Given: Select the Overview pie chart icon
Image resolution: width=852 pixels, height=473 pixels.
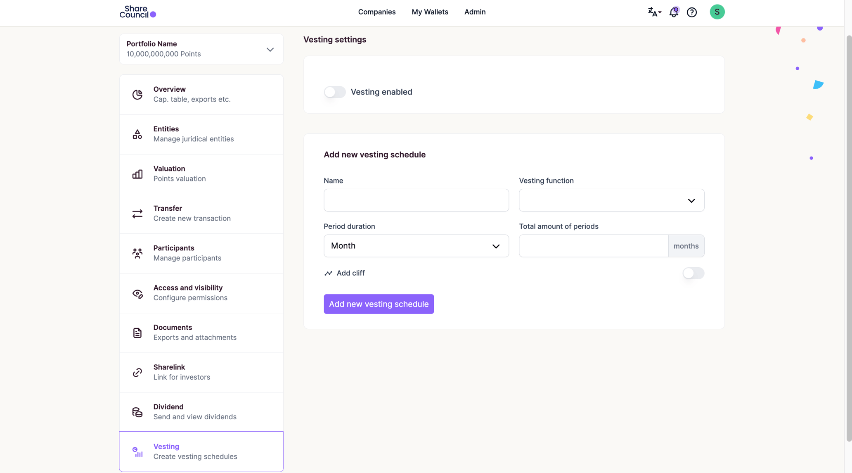Looking at the screenshot, I should [x=137, y=94].
